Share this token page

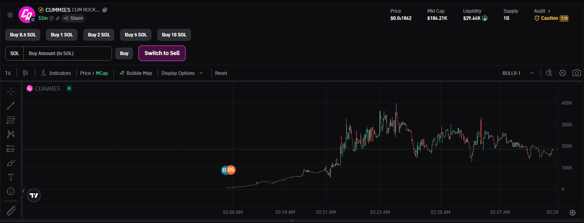point(73,18)
